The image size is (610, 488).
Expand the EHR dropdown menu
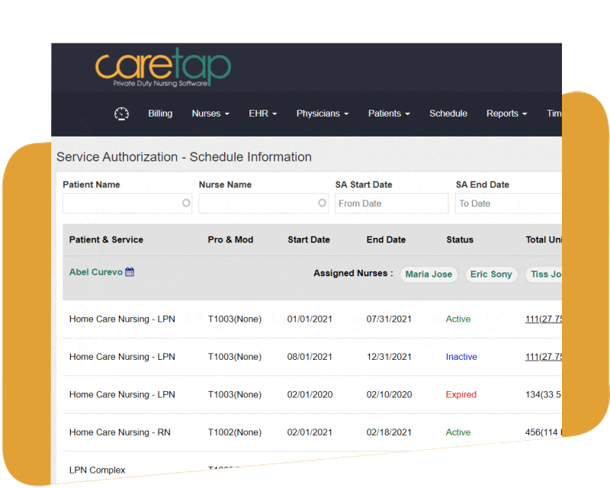(x=262, y=114)
